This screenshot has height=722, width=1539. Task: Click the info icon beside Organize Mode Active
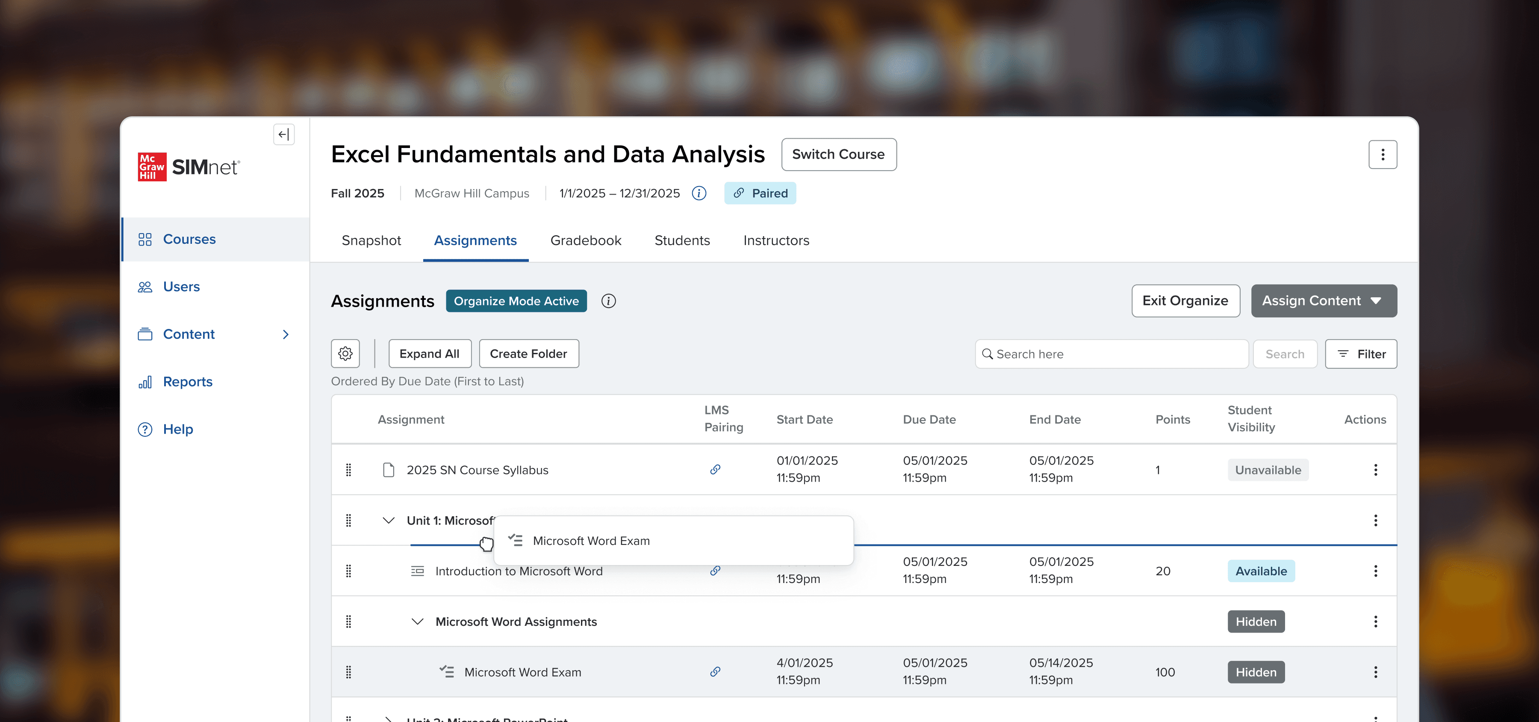coord(608,301)
